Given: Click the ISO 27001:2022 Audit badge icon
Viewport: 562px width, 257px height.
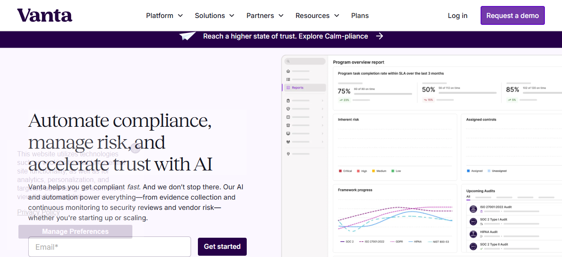Looking at the screenshot, I should (x=473, y=209).
